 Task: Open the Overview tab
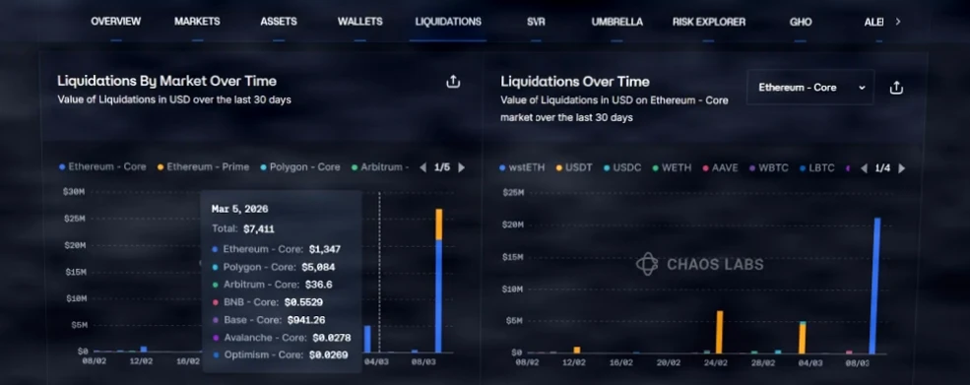click(115, 22)
